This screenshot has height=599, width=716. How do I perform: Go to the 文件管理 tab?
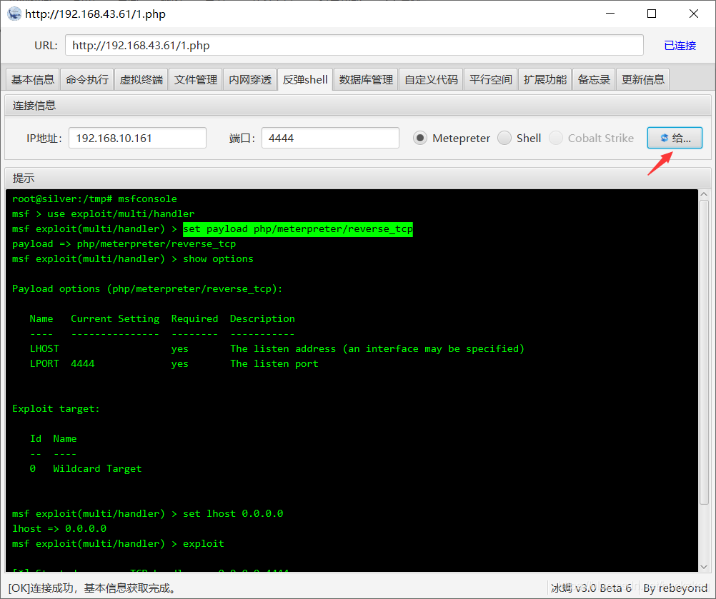coord(196,79)
